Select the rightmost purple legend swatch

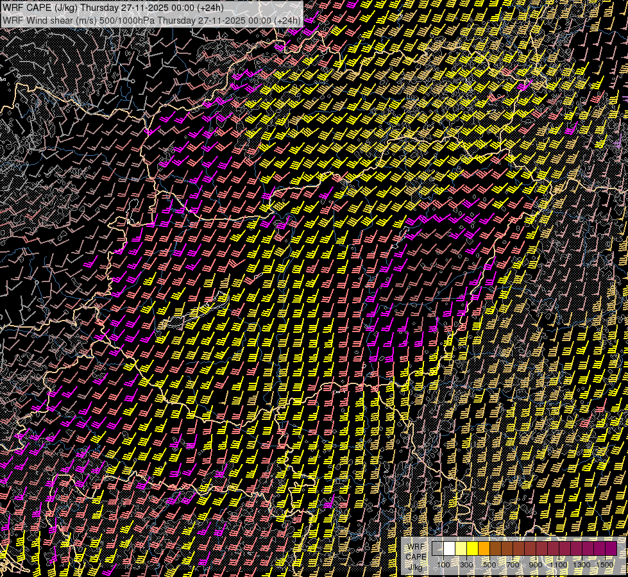611,549
